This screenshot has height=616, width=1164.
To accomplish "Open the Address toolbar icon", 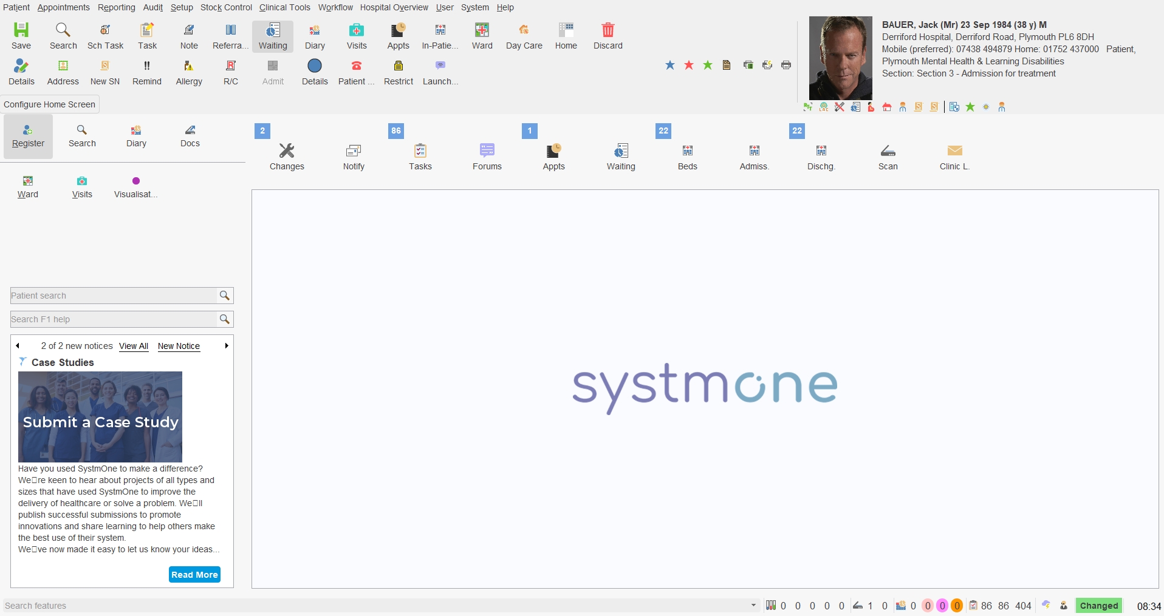I will coord(63,72).
